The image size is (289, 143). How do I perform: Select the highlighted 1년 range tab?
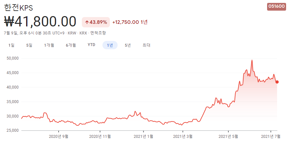[110, 45]
